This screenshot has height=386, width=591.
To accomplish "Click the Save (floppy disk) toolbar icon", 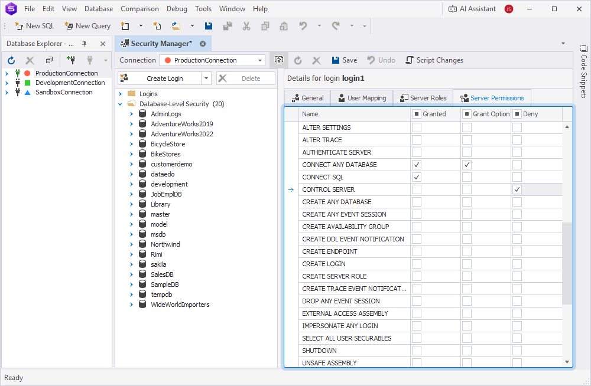I will click(x=208, y=26).
